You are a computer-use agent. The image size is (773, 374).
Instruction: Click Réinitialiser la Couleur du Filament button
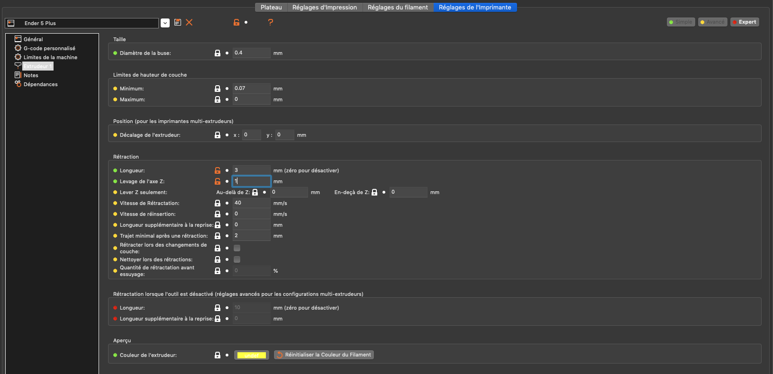324,355
